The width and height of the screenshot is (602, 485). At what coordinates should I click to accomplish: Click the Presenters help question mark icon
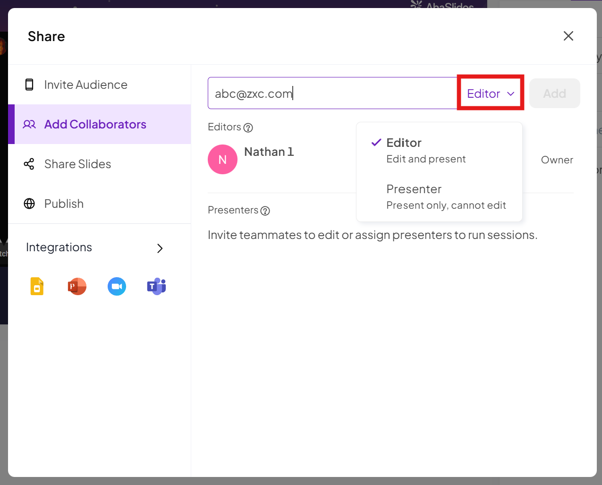pos(265,211)
